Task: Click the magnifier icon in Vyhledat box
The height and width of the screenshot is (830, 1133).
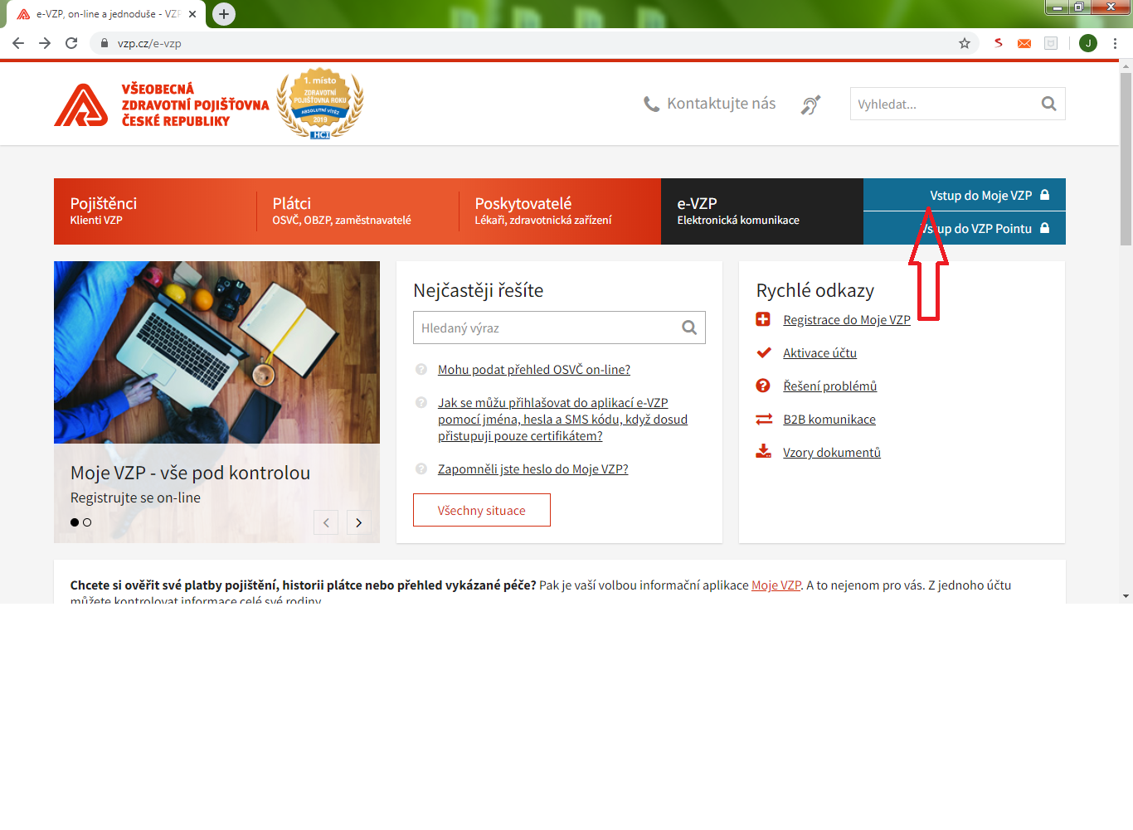Action: click(x=1048, y=103)
